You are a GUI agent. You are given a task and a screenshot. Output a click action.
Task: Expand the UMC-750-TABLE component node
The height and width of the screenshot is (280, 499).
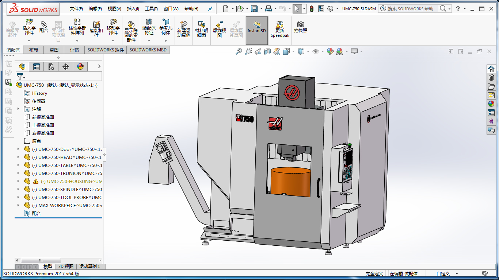(18, 165)
